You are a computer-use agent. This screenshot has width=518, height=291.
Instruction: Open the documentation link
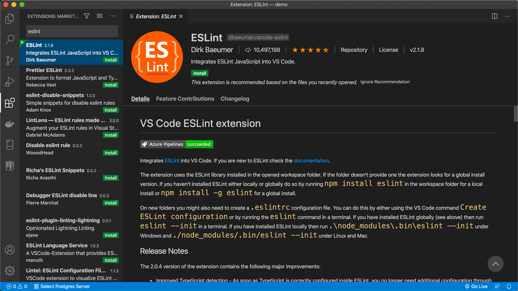pyautogui.click(x=311, y=160)
